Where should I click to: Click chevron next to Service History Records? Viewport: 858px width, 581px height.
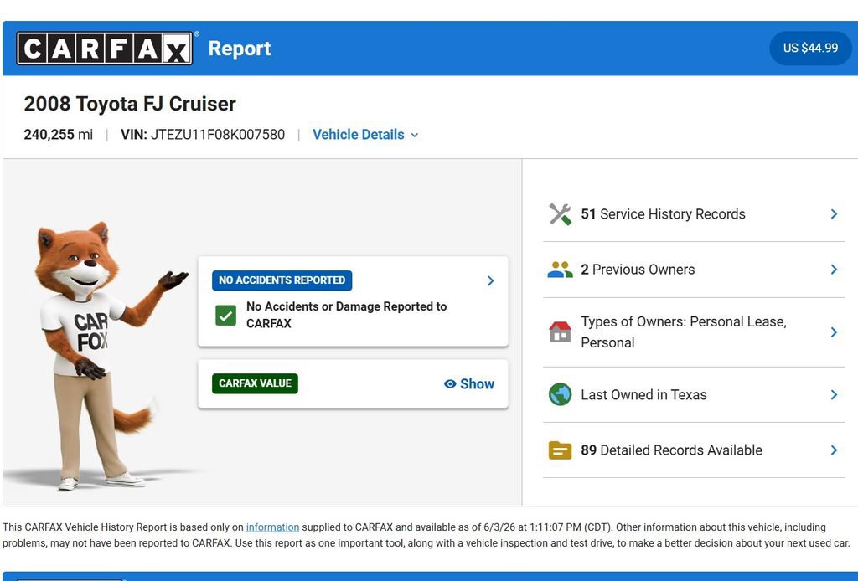(x=834, y=214)
